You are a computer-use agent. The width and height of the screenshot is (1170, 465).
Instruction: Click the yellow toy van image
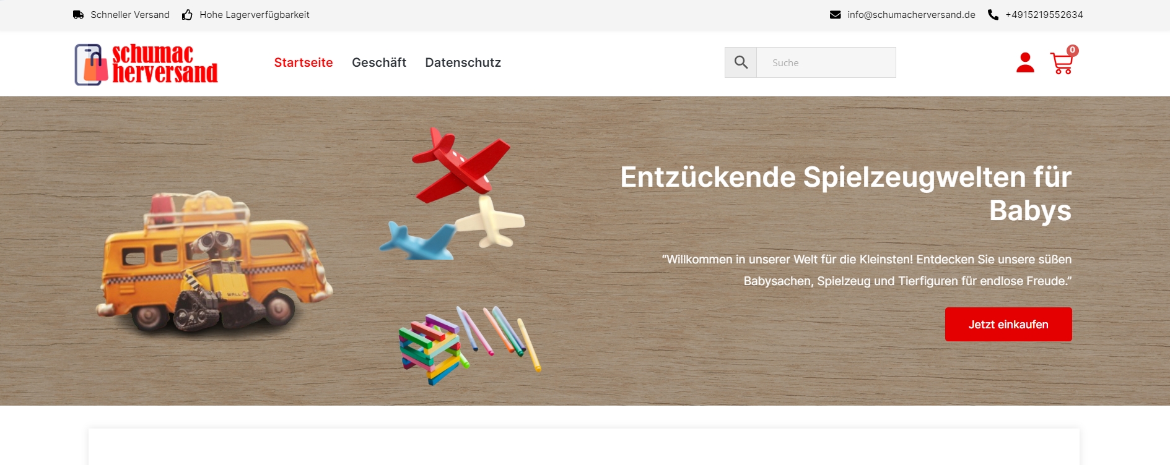click(x=214, y=262)
